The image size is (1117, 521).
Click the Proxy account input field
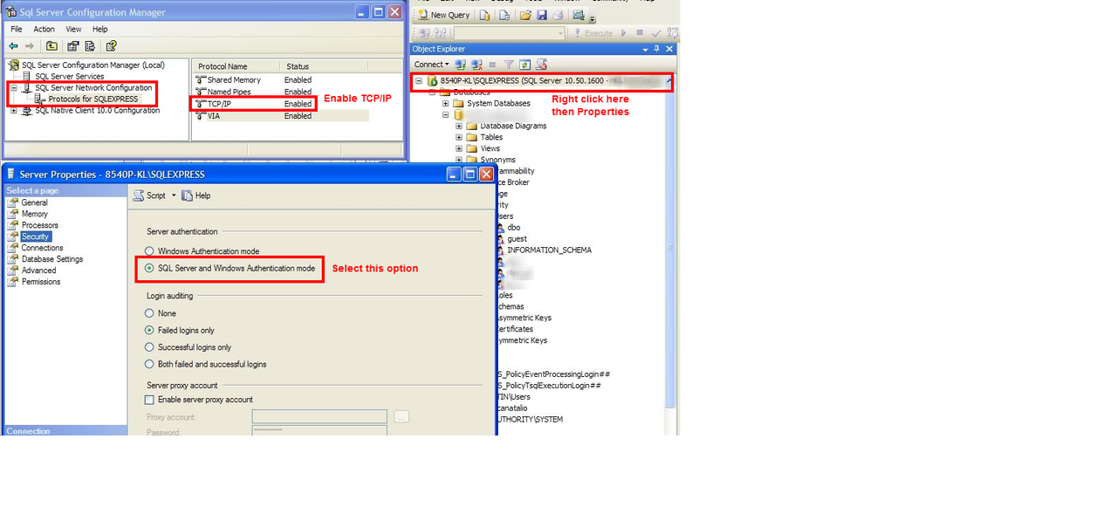click(319, 417)
